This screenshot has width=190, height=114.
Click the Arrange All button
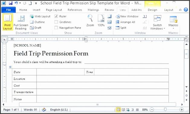125,22
